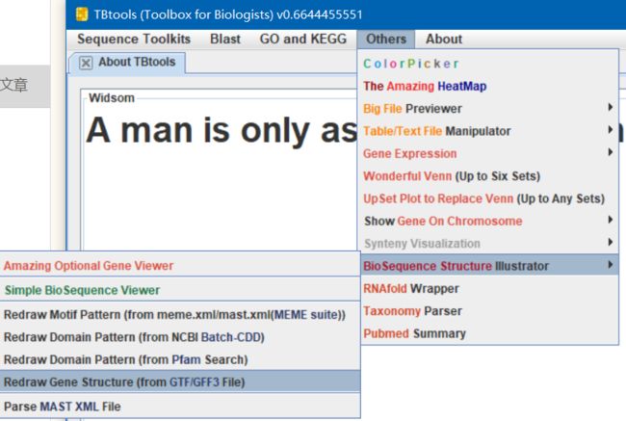Choose Redraw Motif Pattern from meme.xml/mast.xml

click(180, 315)
